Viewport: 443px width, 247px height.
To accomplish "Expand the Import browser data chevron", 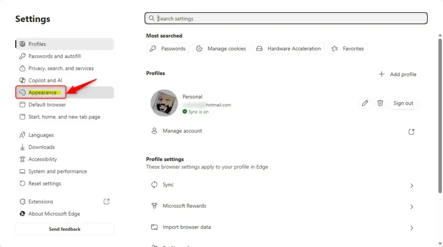I will tap(412, 228).
